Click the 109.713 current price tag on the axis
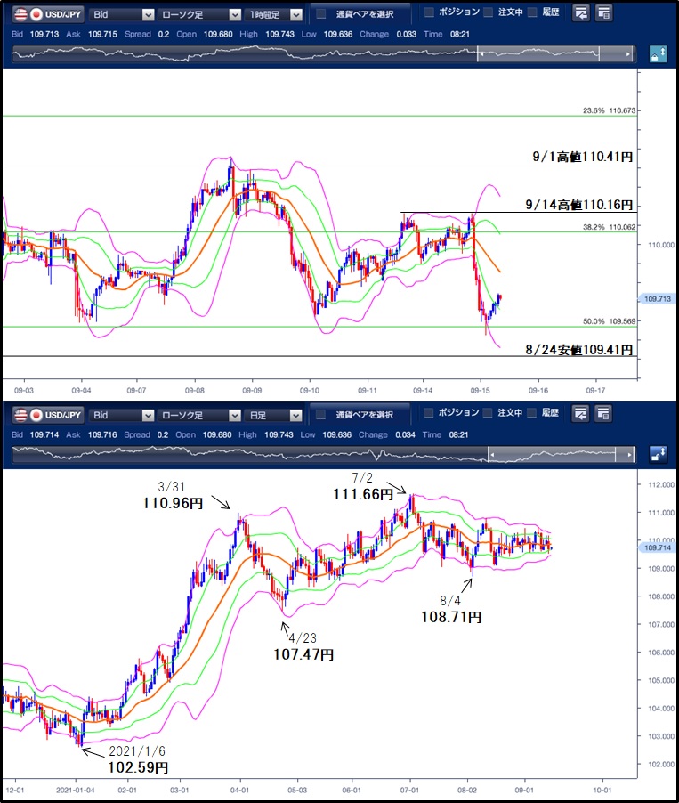This screenshot has height=803, width=679. click(657, 298)
